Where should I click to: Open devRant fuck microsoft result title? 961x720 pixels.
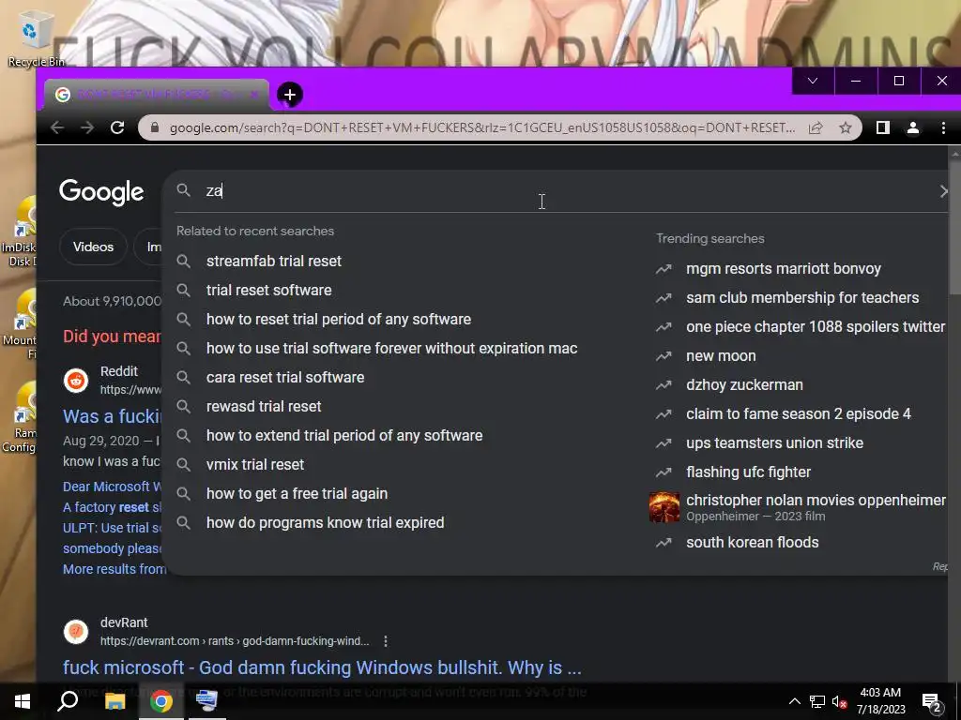point(322,667)
